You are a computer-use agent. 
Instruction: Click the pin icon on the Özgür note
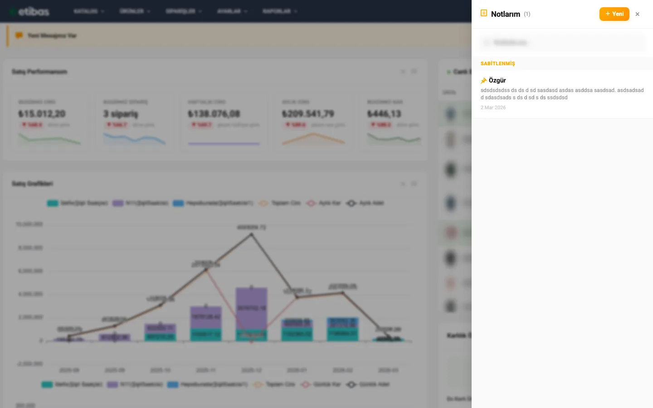484,81
